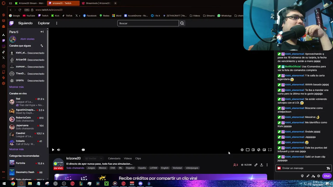Toggle picture-in-picture mini player
The height and width of the screenshot is (187, 333).
click(x=264, y=150)
